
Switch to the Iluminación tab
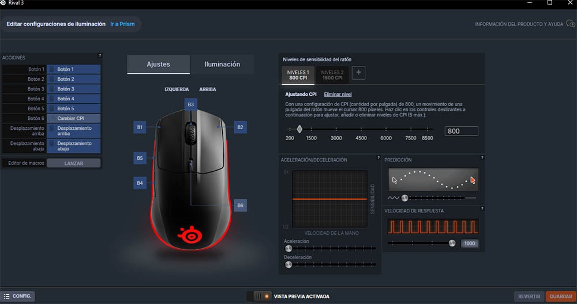[222, 64]
